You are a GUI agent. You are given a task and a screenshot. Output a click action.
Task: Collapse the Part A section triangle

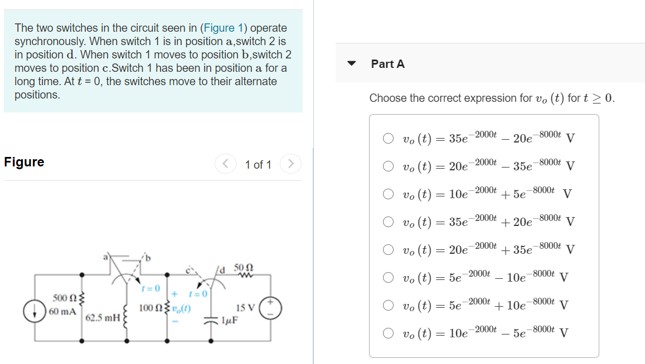(x=351, y=63)
